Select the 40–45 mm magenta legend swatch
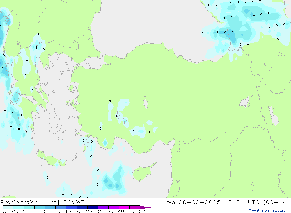 (x=124, y=207)
